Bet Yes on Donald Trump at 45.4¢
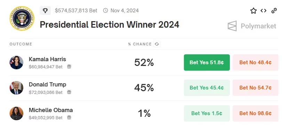282x125 pixels. [x=207, y=88]
